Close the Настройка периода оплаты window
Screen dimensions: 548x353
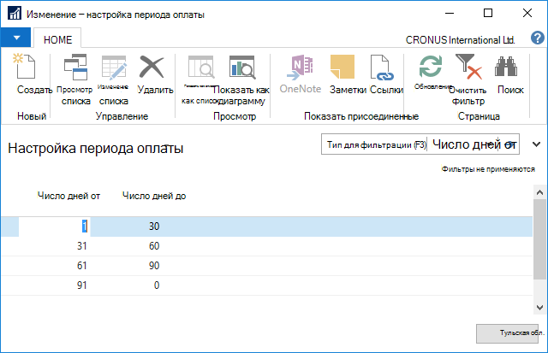point(527,14)
